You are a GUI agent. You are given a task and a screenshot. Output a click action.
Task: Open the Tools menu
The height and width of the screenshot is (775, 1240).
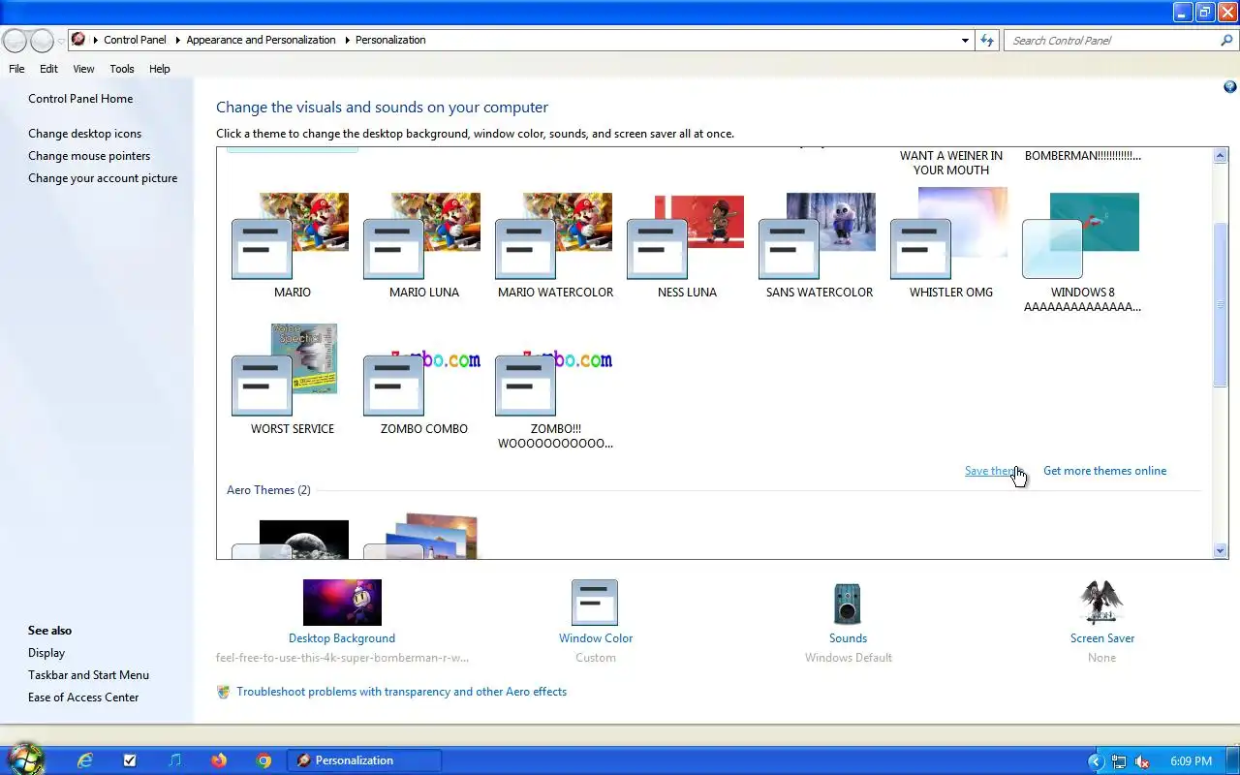coord(121,69)
